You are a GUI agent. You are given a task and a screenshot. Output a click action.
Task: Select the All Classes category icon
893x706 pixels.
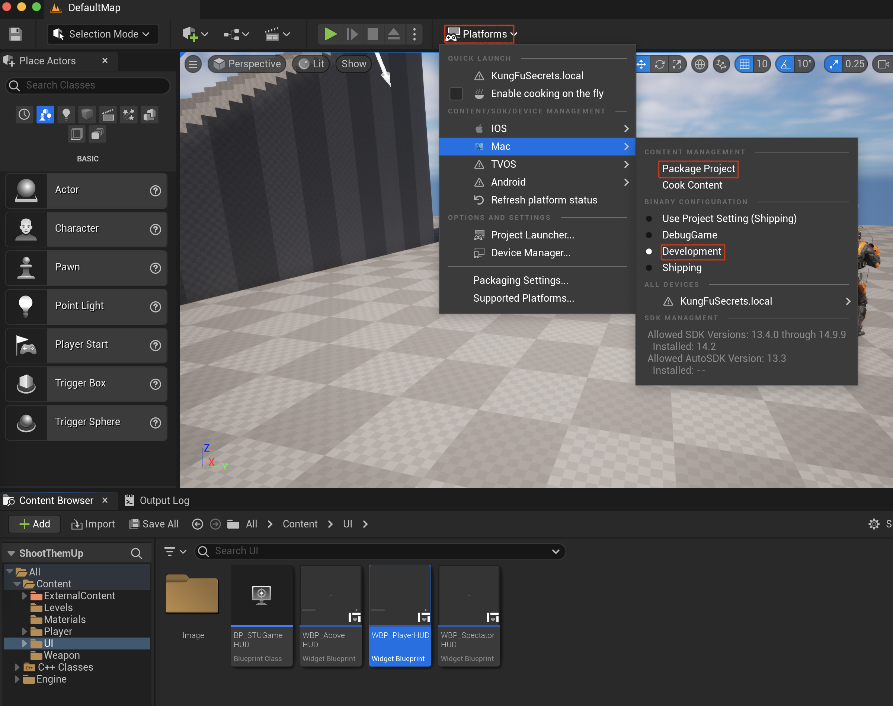coord(97,134)
